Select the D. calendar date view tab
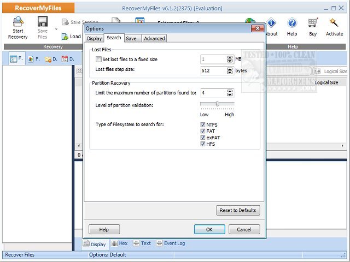The width and height of the screenshot is (350, 262). (x=68, y=59)
